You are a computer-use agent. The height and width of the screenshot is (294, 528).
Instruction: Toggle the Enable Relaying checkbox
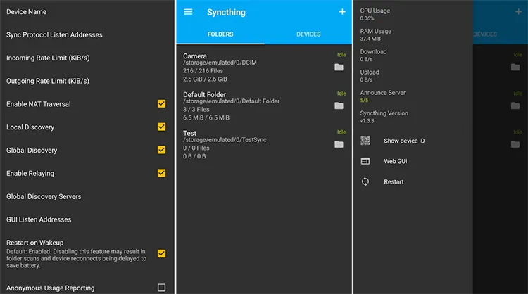tap(162, 173)
